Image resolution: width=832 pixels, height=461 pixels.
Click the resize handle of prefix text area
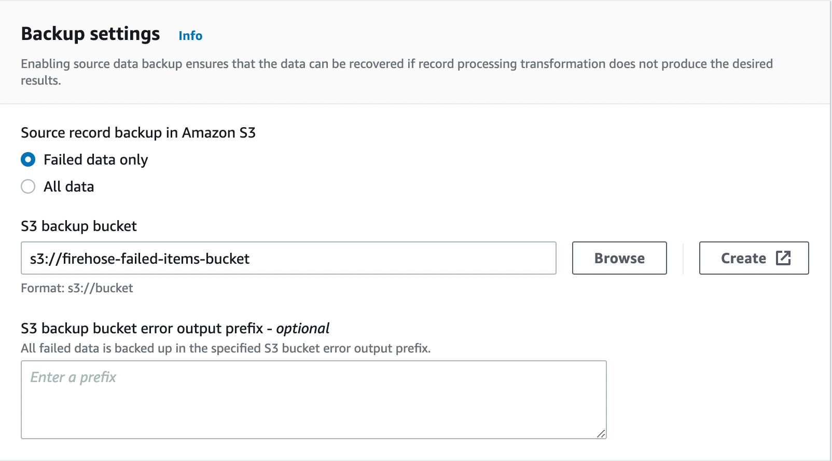[x=601, y=433]
